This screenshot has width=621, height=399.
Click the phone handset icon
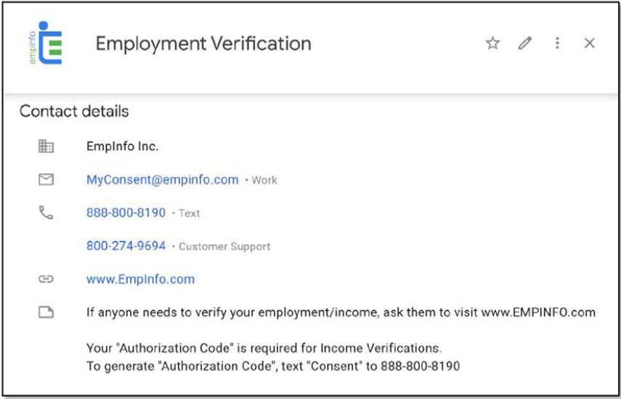tap(46, 213)
